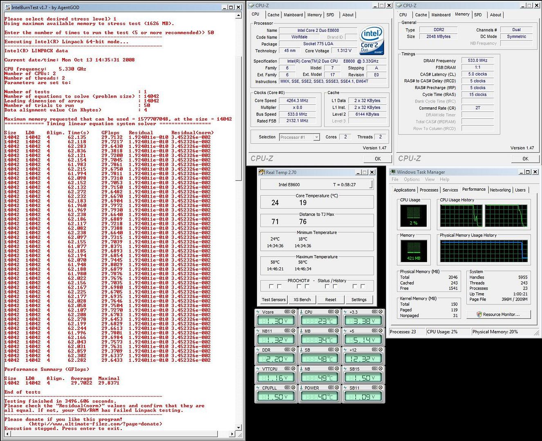The image size is (542, 441).
Task: Open settings of the DDR voltage gadget
Action: point(287,350)
